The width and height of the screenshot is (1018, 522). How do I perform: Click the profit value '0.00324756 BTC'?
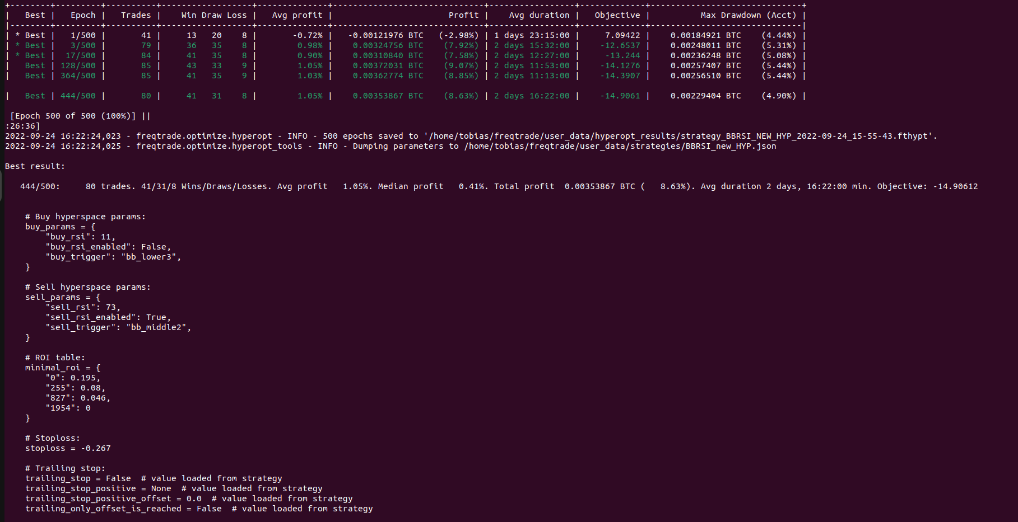coord(388,45)
